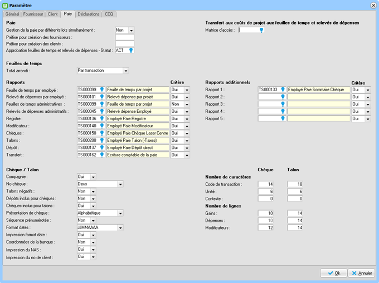379x283 pixels.
Task: Click lookup pin for Rapport 2
Action: [x=283, y=97]
